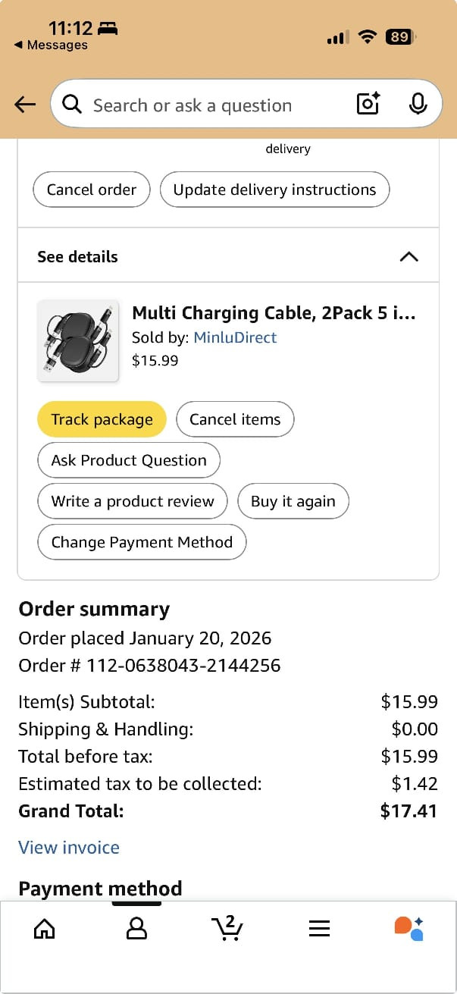Open the account profile icon

[x=136, y=928]
